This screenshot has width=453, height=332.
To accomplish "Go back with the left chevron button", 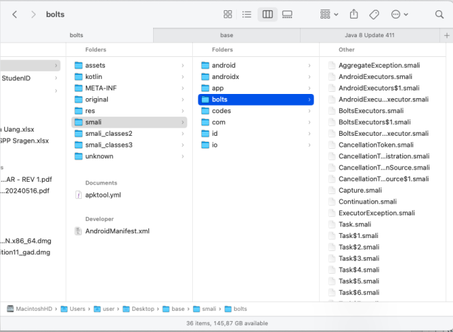I will tap(15, 14).
